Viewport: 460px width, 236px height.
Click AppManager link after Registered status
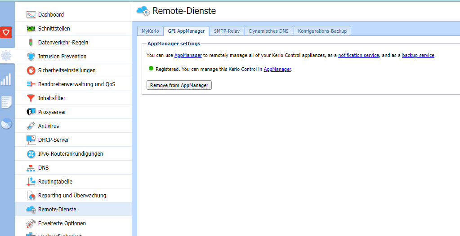[277, 69]
